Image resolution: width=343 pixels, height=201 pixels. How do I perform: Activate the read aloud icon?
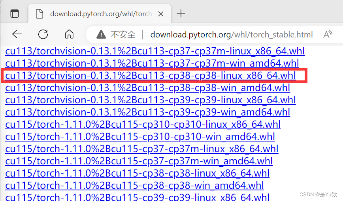(328, 34)
